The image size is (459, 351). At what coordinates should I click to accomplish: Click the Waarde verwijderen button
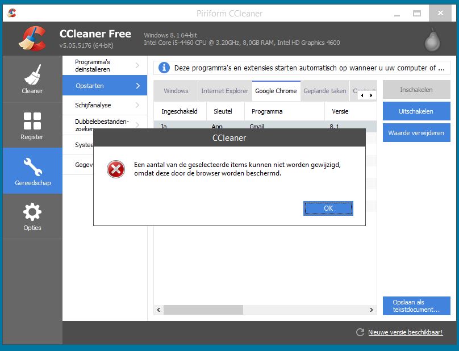click(416, 133)
